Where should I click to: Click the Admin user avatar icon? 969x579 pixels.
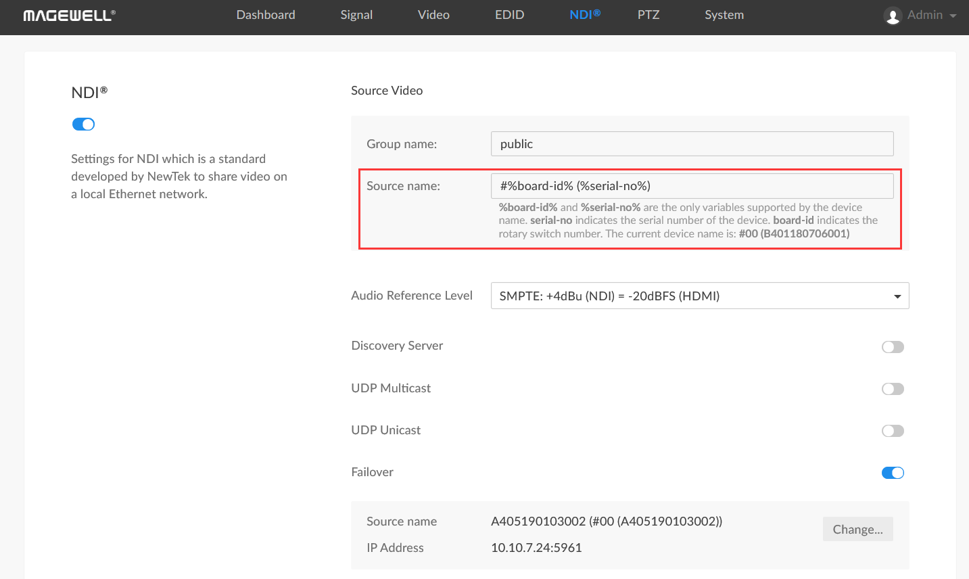tap(893, 16)
